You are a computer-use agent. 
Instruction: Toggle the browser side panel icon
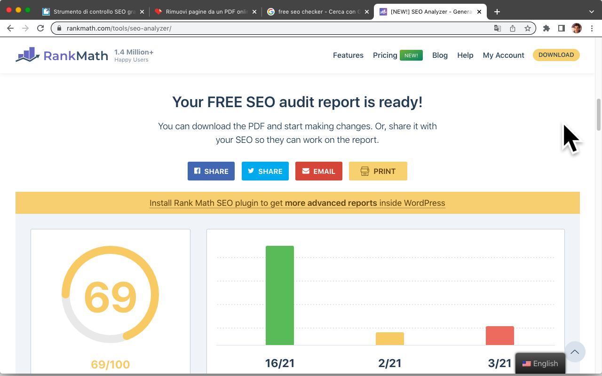tap(561, 28)
